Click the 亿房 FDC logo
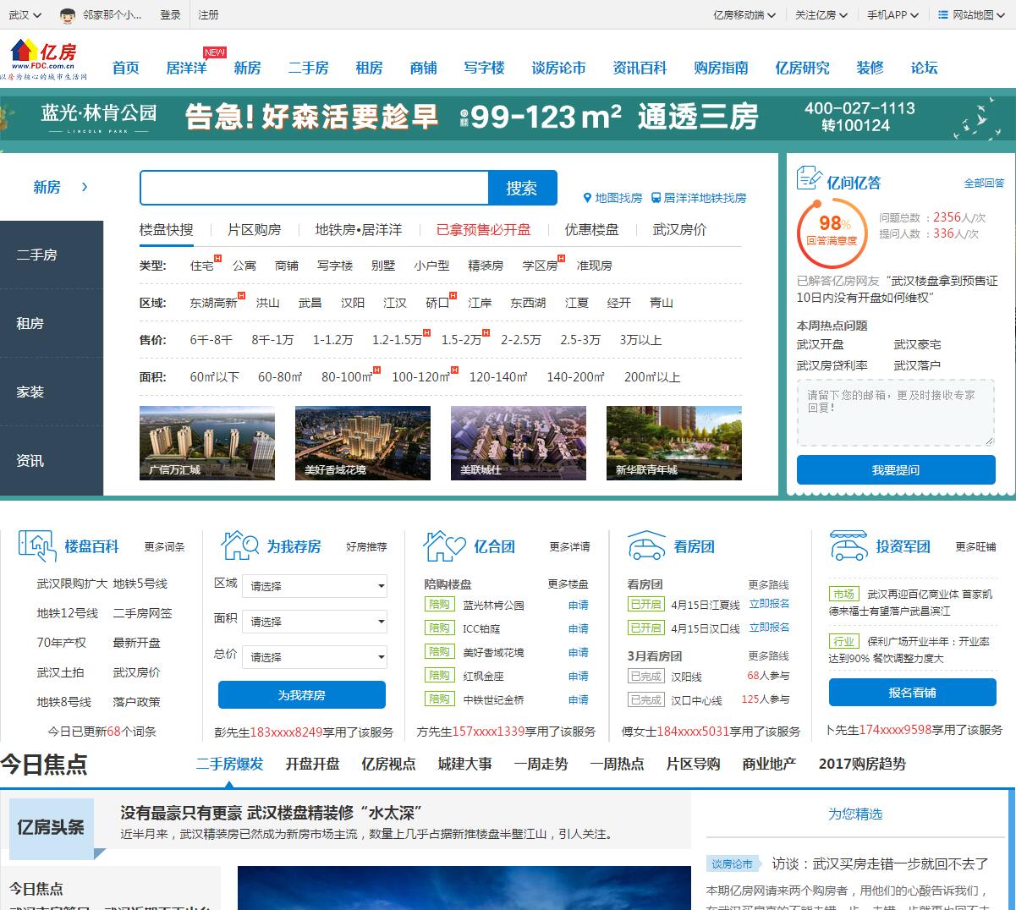The height and width of the screenshot is (910, 1016). coord(44,59)
